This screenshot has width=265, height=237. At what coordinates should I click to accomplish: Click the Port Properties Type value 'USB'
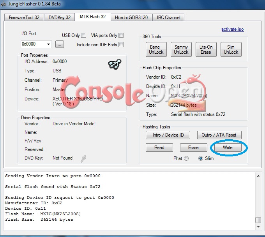57,71
